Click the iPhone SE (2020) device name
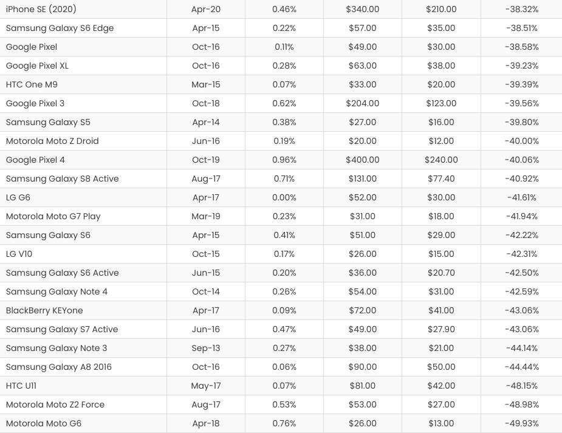Viewport: 562px width, 433px height. [41, 9]
